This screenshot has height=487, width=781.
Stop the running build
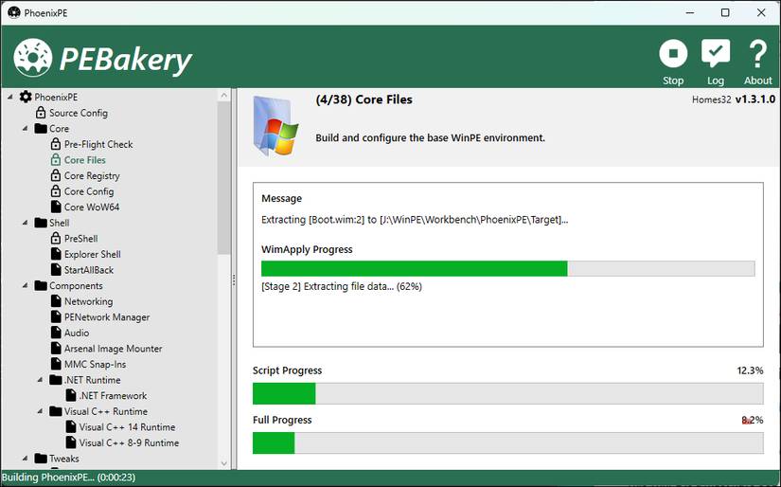click(x=673, y=62)
